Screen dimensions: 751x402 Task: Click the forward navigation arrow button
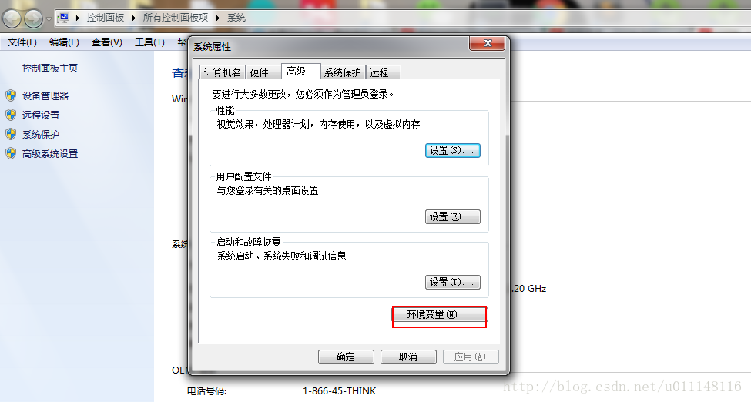[x=34, y=18]
